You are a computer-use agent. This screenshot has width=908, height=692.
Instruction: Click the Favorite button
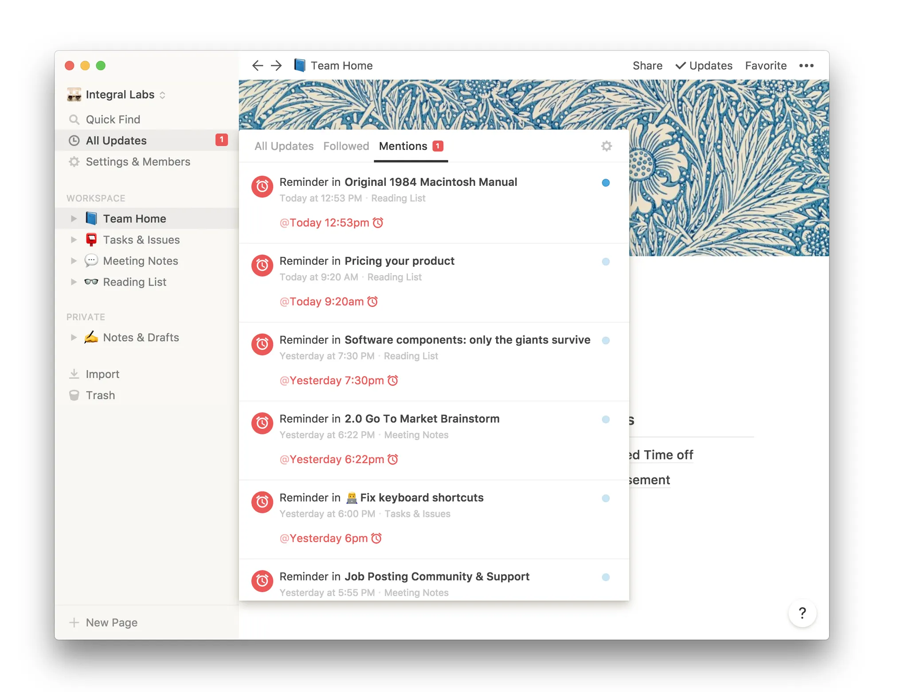(x=766, y=66)
